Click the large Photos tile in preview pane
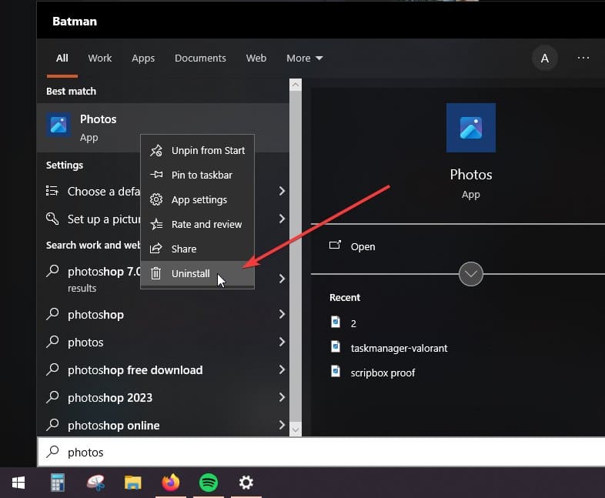The height and width of the screenshot is (498, 605). point(471,128)
